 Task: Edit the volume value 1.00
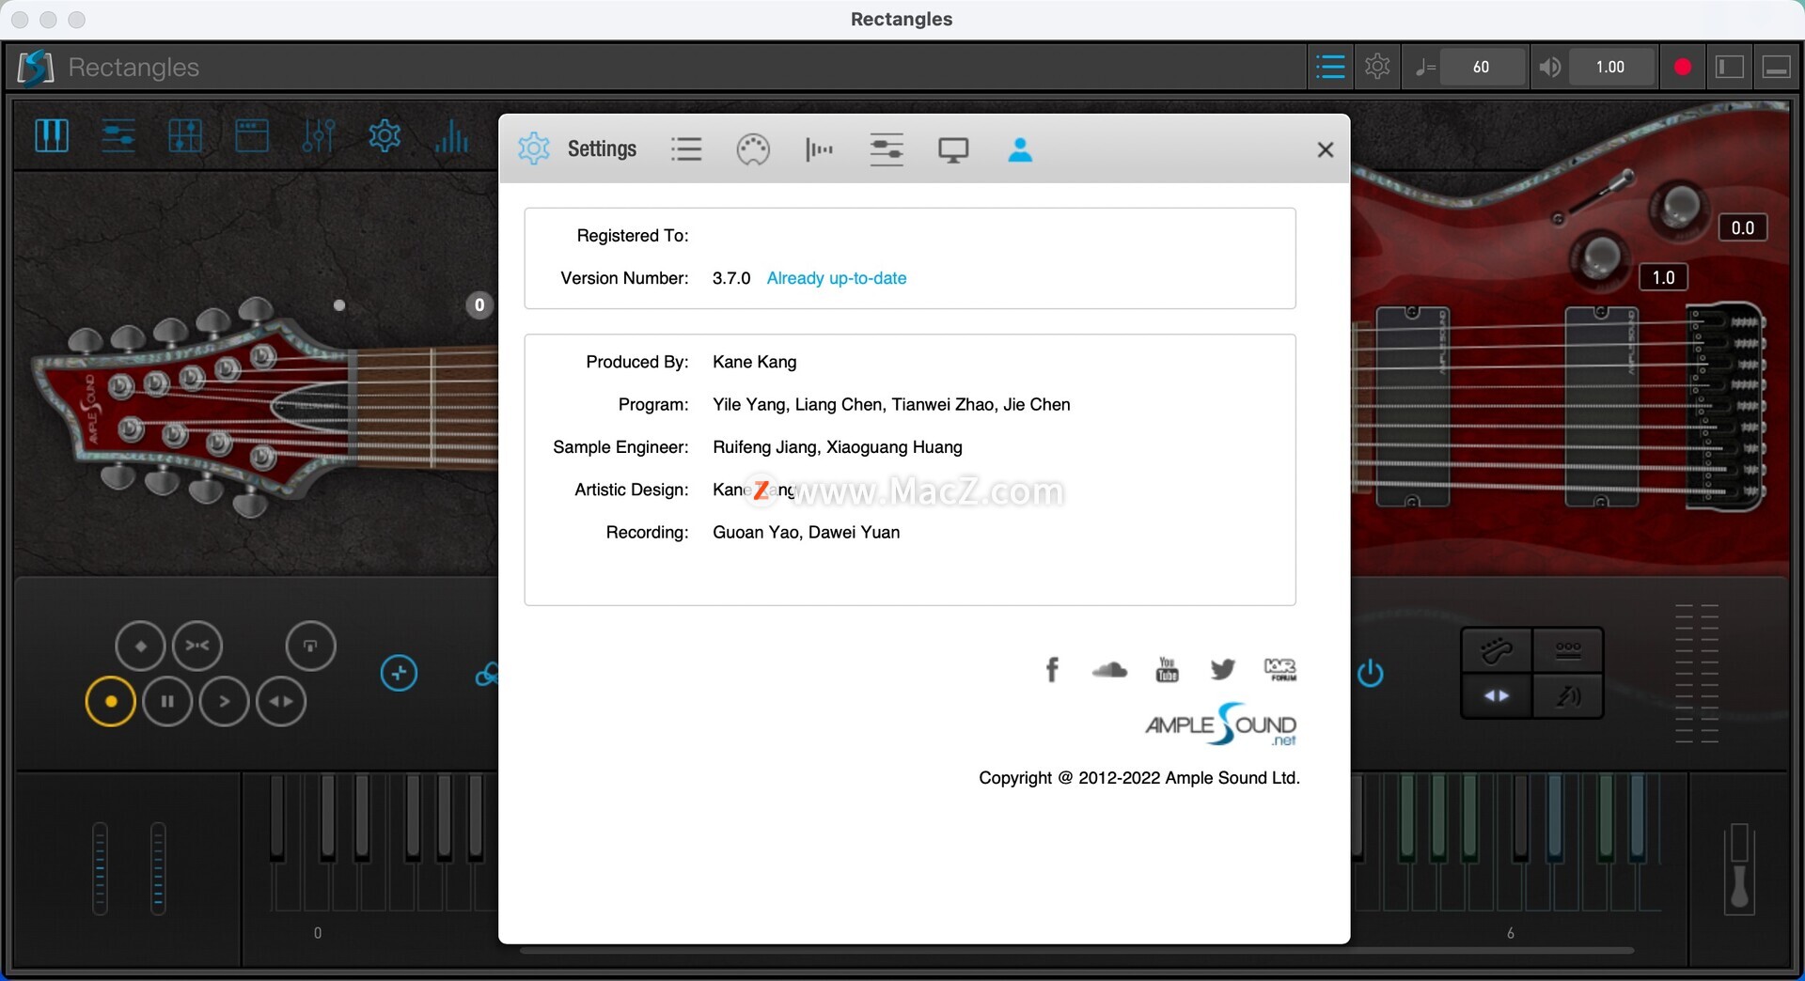pyautogui.click(x=1610, y=67)
